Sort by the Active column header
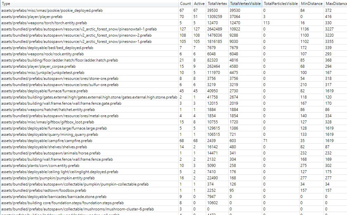This screenshot has height=215, width=347. click(199, 4)
